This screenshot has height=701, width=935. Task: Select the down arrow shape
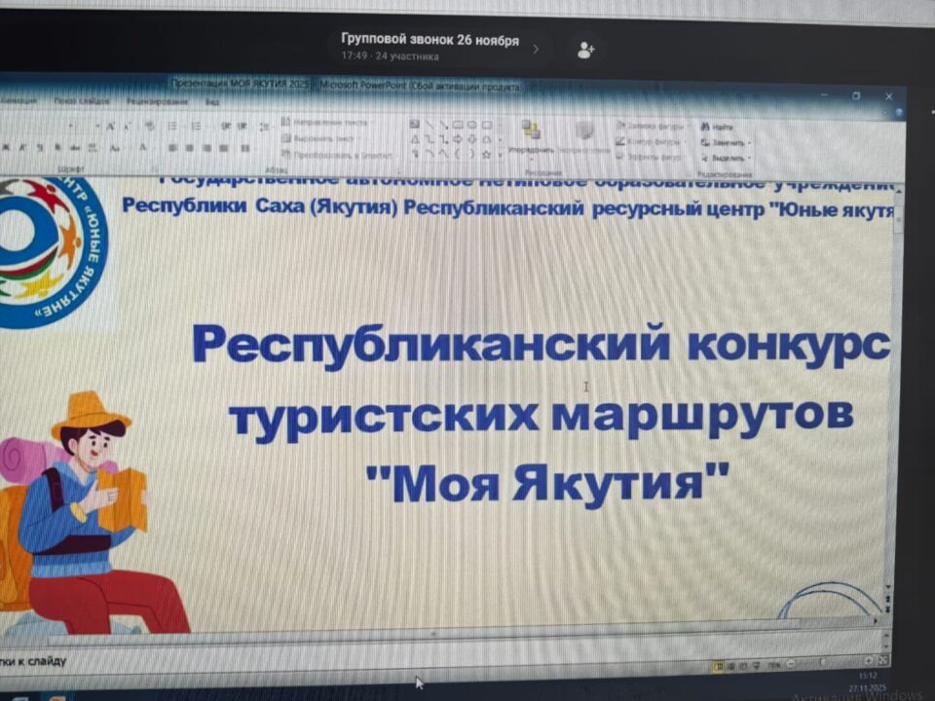[x=471, y=139]
